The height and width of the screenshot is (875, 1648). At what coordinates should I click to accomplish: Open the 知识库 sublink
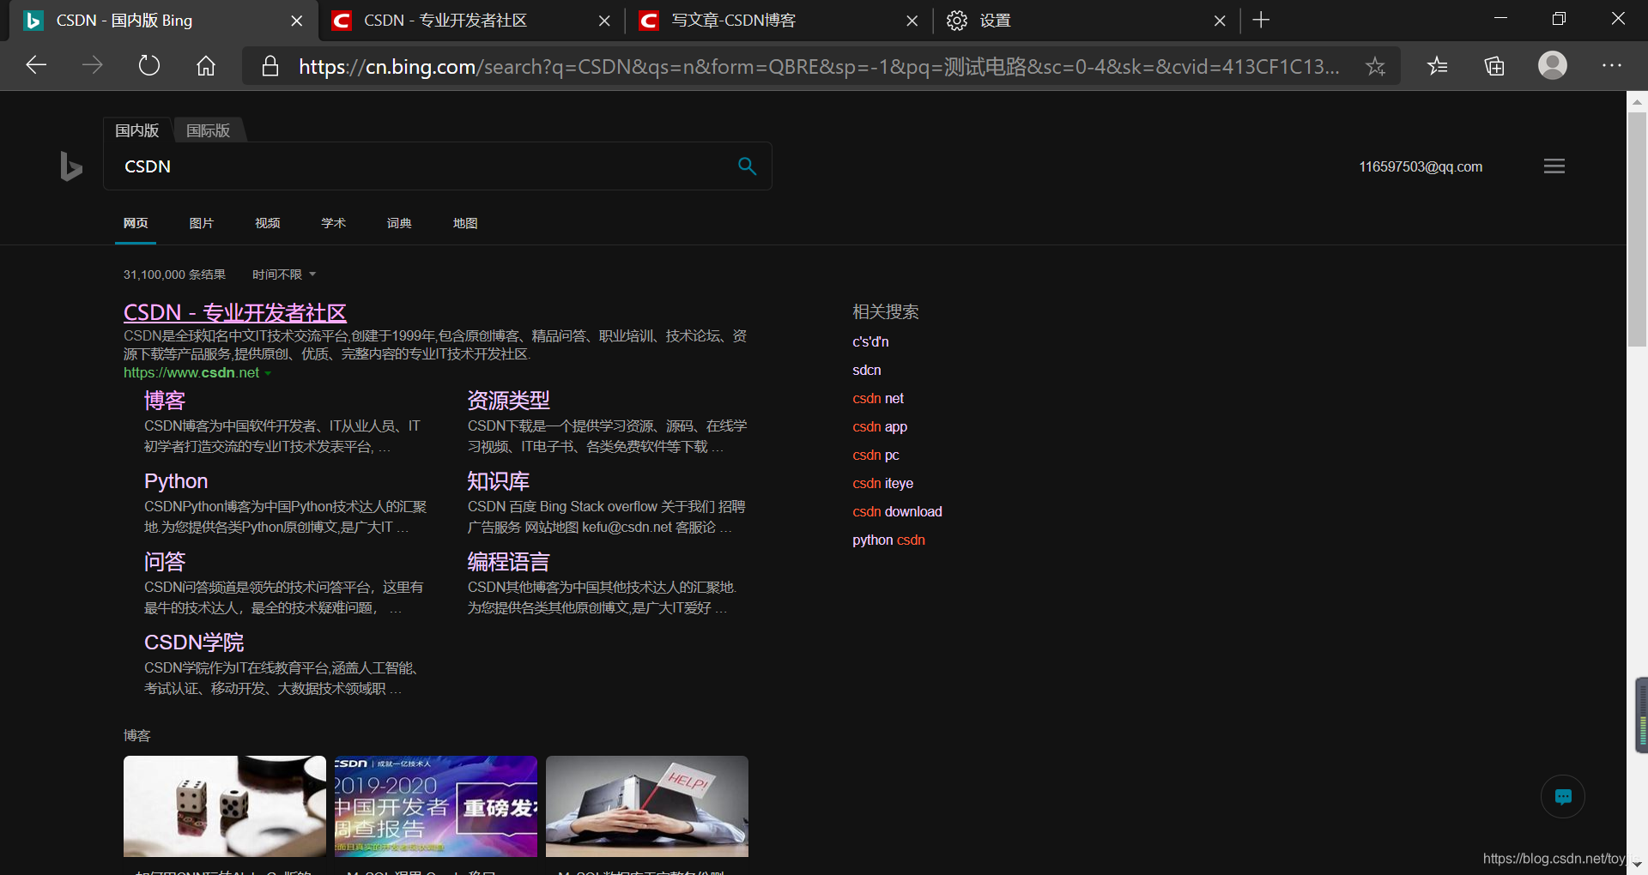499,481
